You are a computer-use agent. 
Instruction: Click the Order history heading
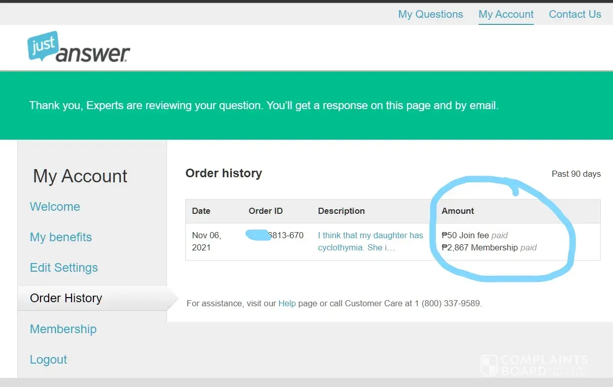pos(224,173)
